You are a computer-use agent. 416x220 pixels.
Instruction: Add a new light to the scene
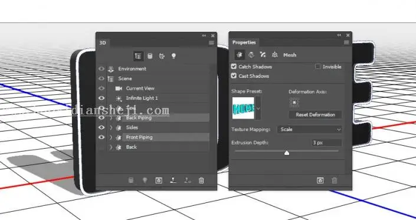coord(145,180)
